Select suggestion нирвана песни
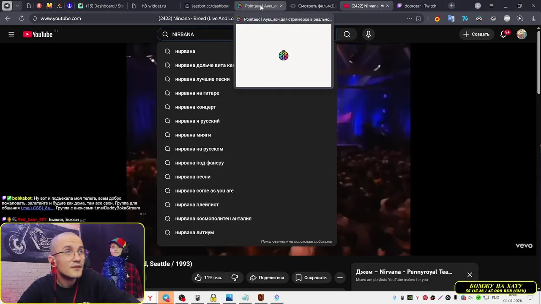This screenshot has height=304, width=541. coord(246,176)
